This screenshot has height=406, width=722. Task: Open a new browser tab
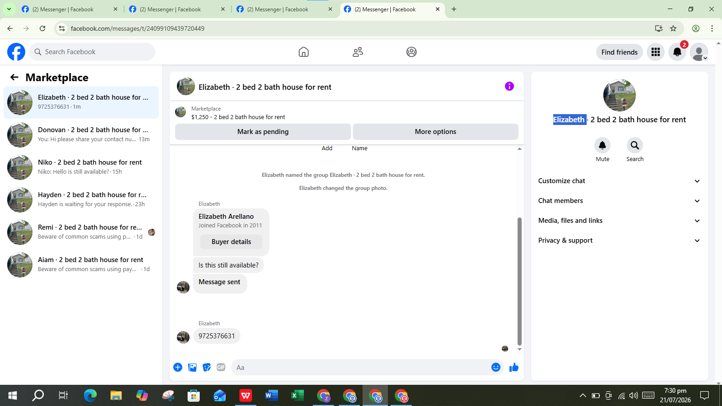(454, 9)
